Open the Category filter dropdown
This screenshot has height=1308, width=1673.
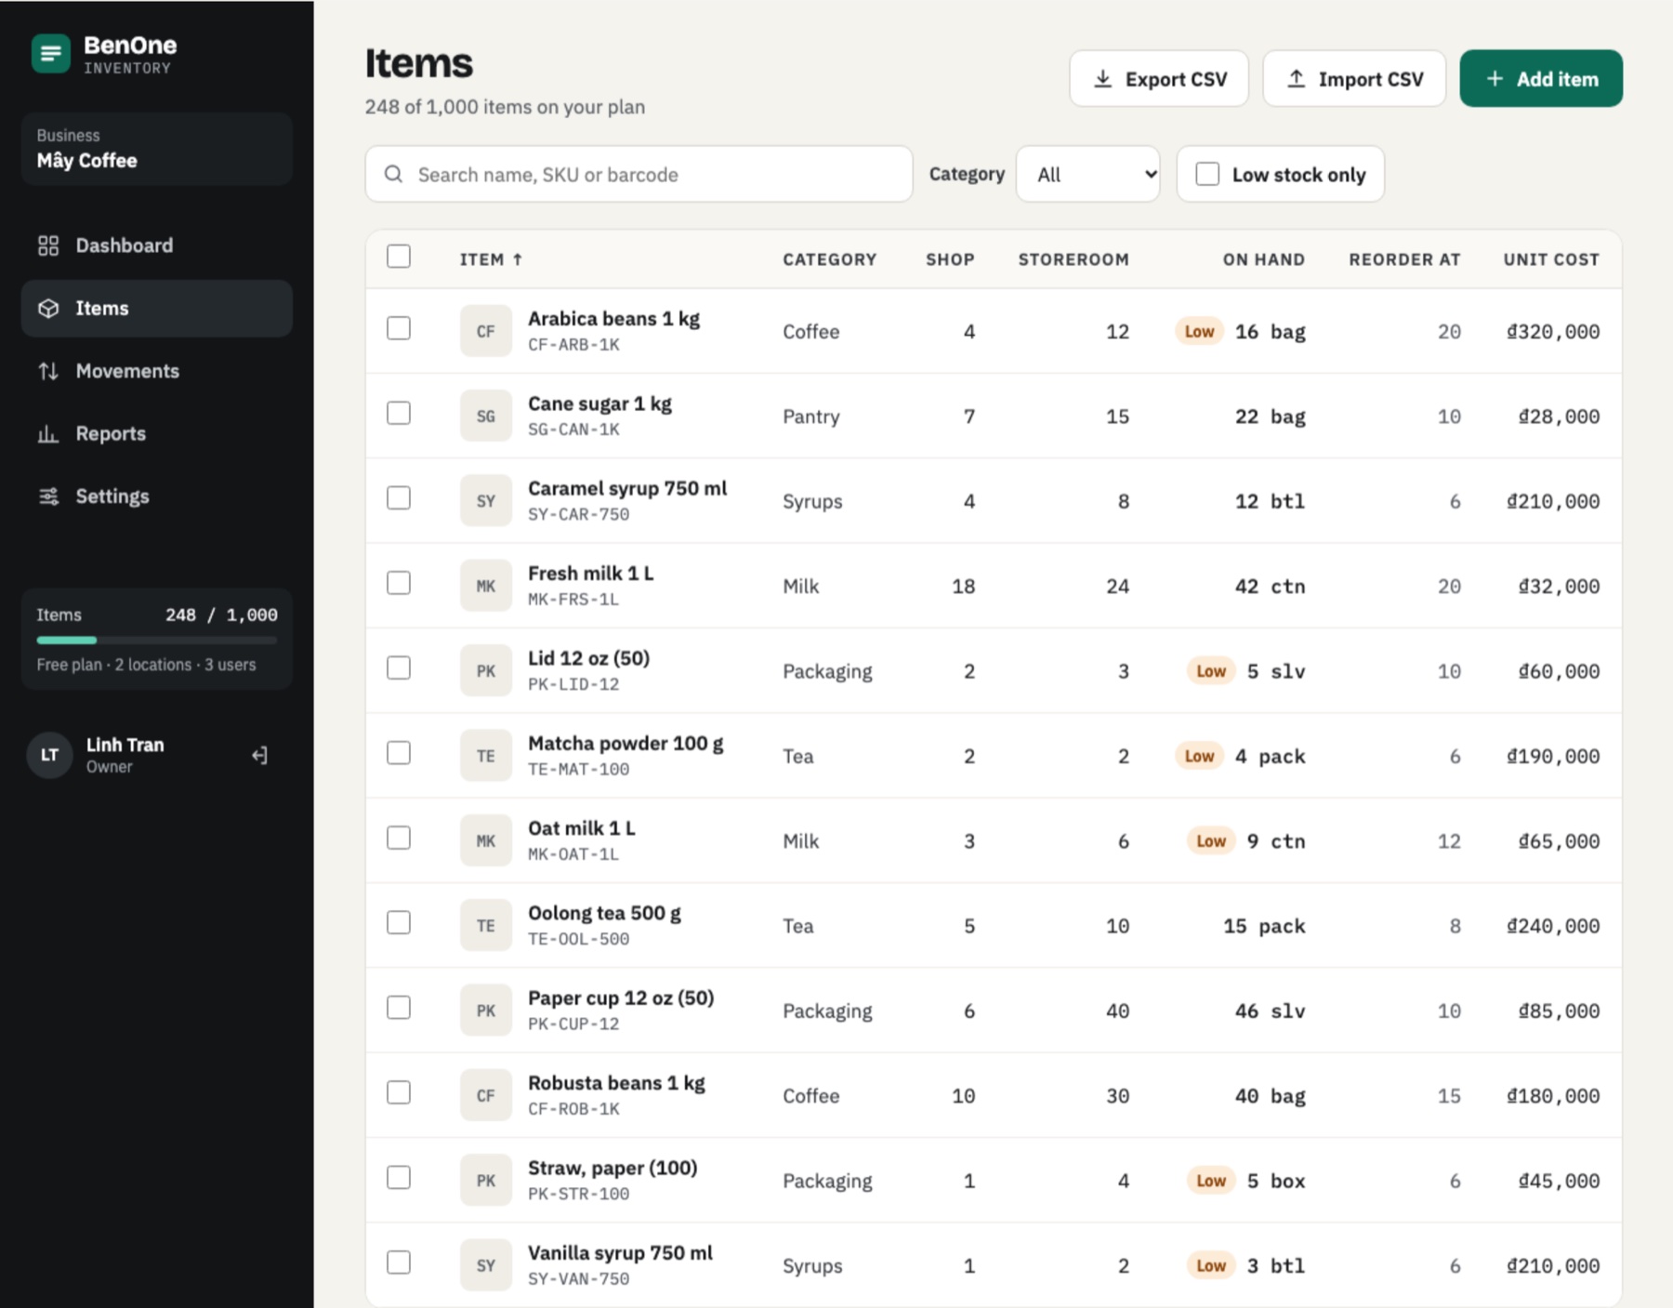[x=1088, y=174]
